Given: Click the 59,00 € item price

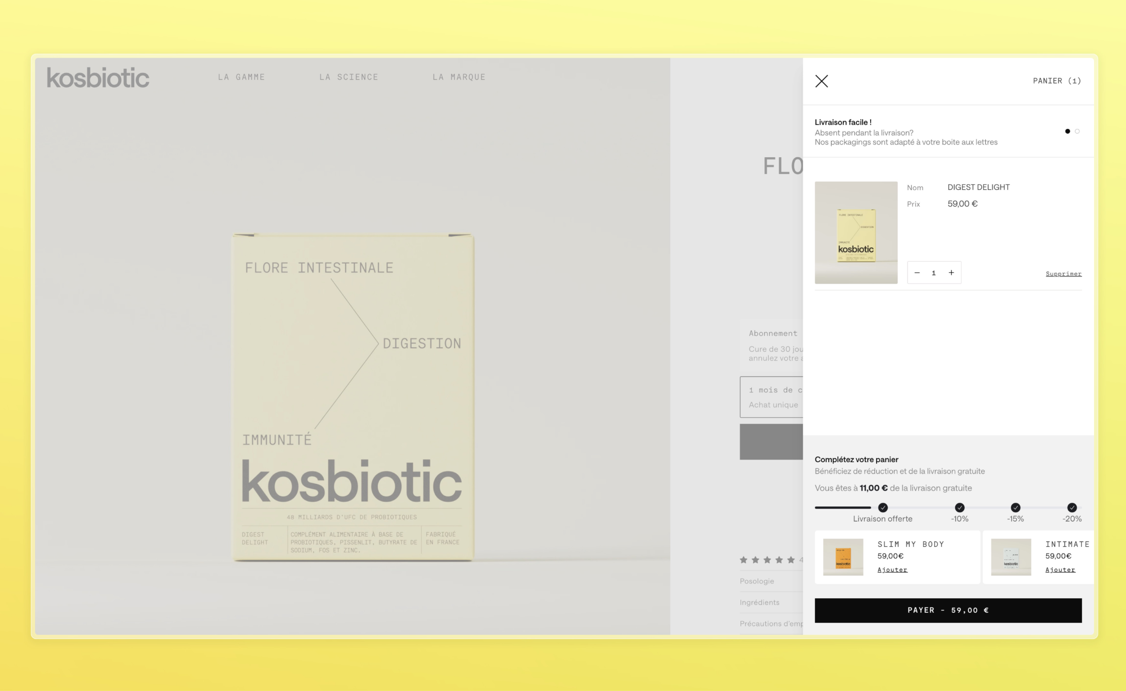Looking at the screenshot, I should click(x=963, y=204).
